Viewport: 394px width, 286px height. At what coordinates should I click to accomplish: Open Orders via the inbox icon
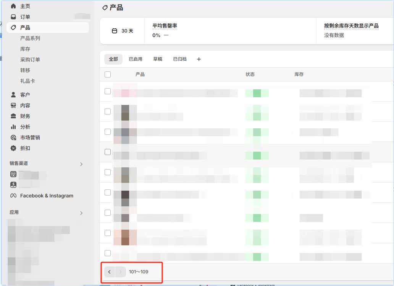(x=13, y=17)
